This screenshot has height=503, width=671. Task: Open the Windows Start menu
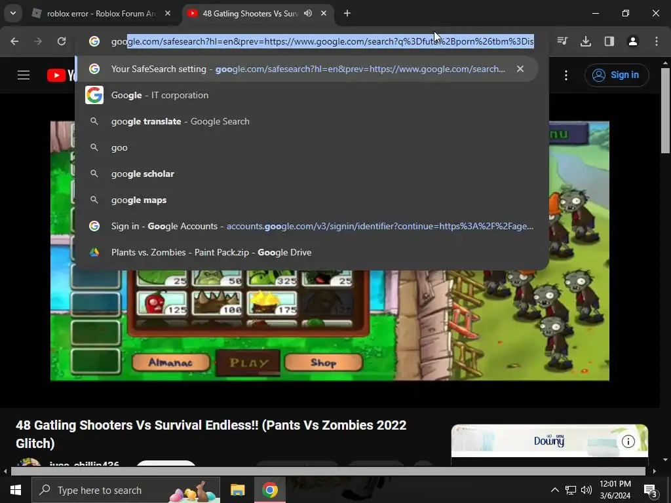click(16, 490)
